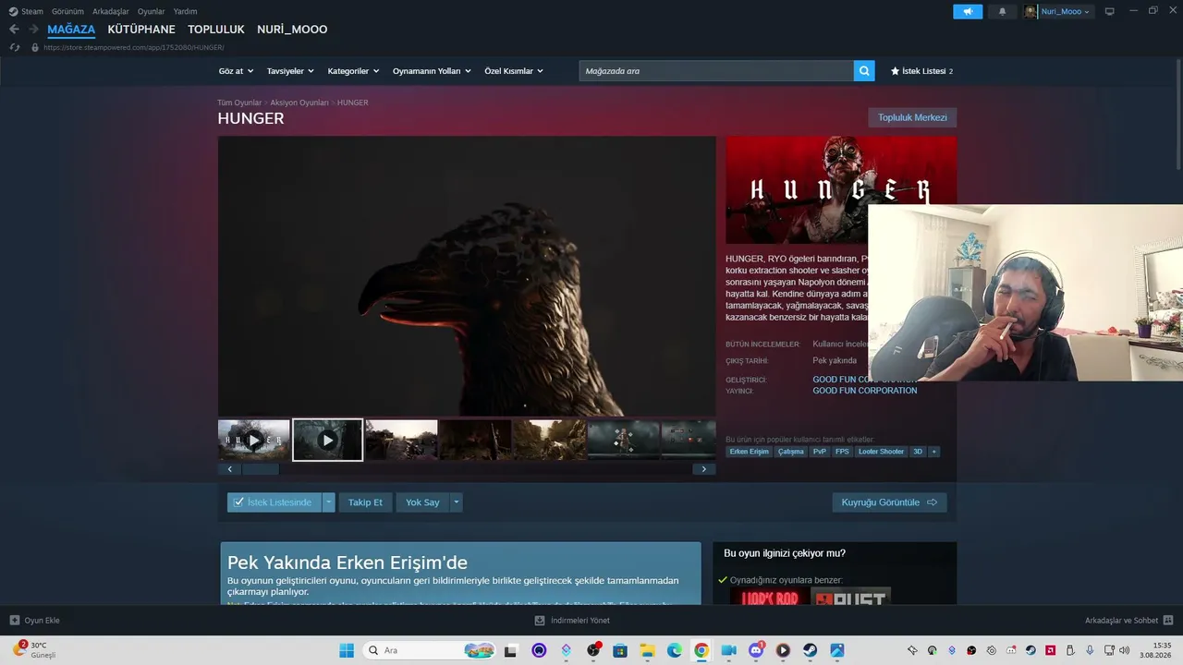1183x665 pixels.
Task: Click the thumbnail strip scrollbar handle
Action: pyautogui.click(x=260, y=469)
